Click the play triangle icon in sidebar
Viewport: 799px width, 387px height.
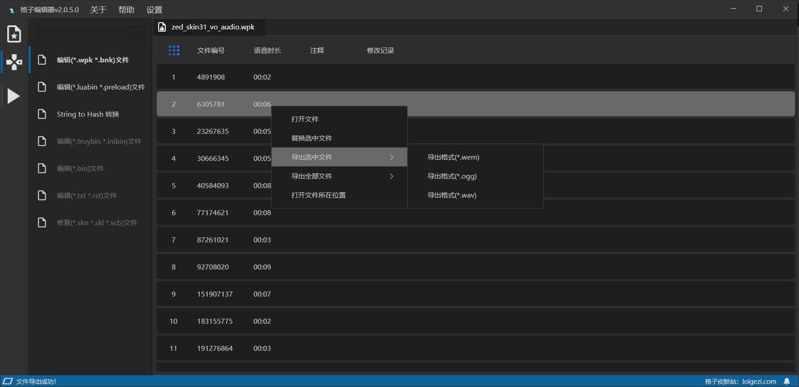point(14,96)
